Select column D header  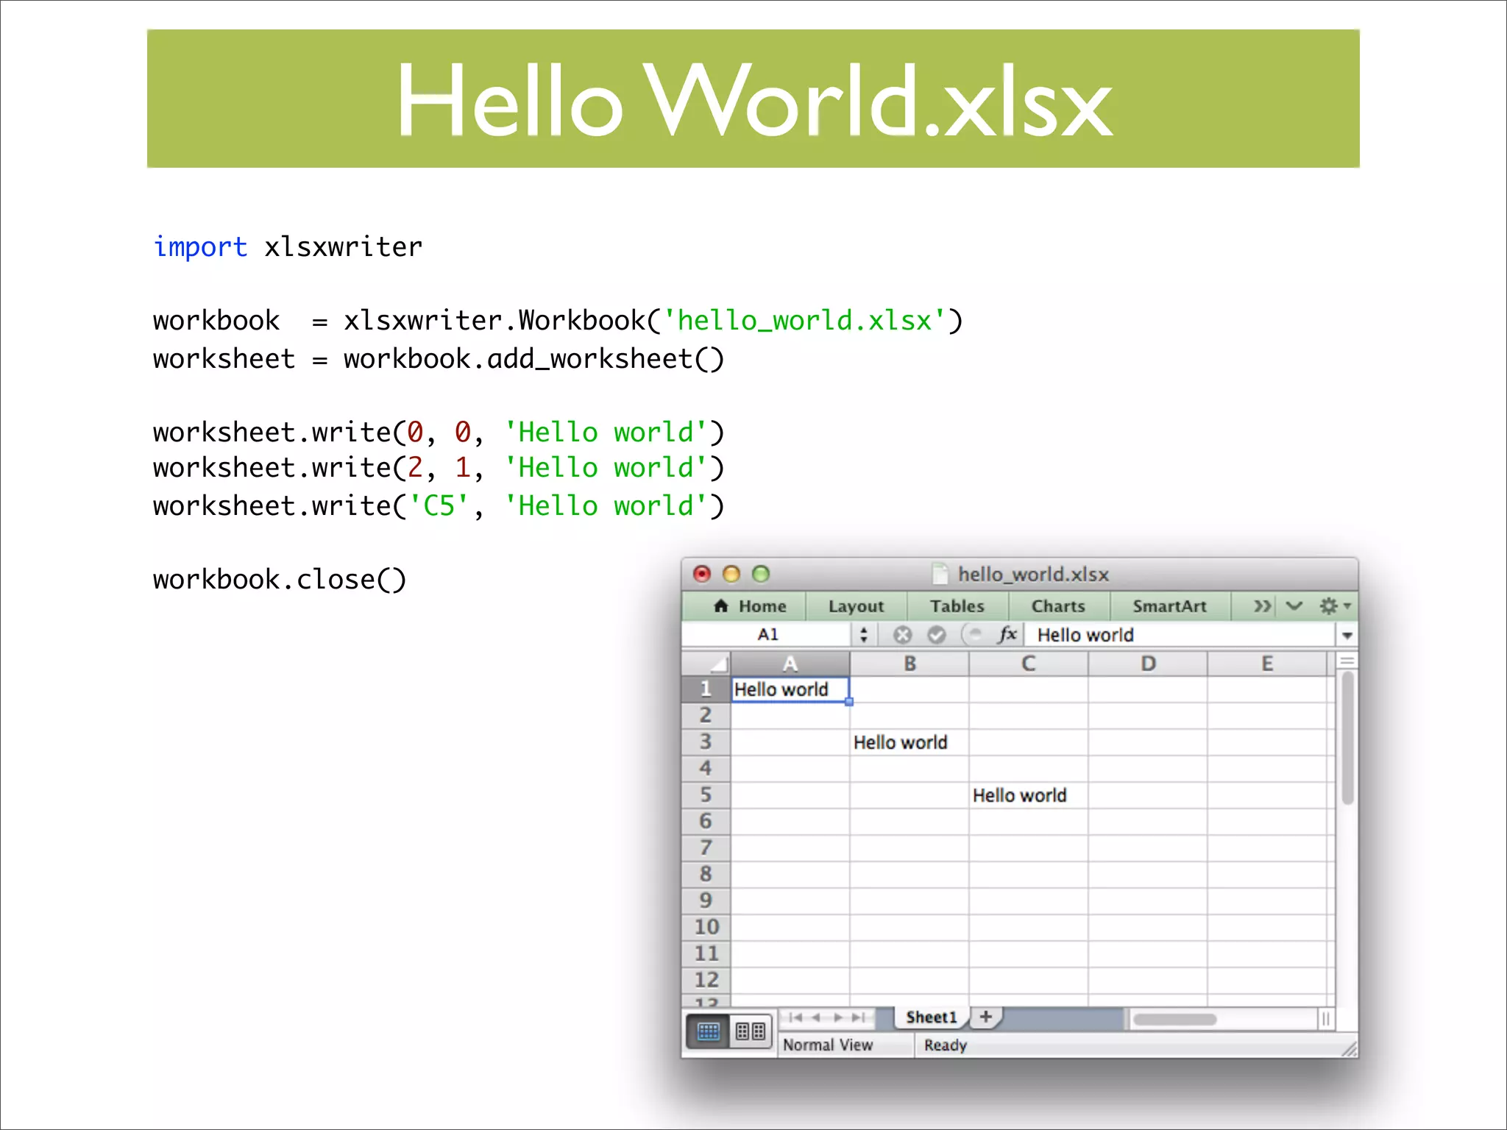click(1148, 664)
